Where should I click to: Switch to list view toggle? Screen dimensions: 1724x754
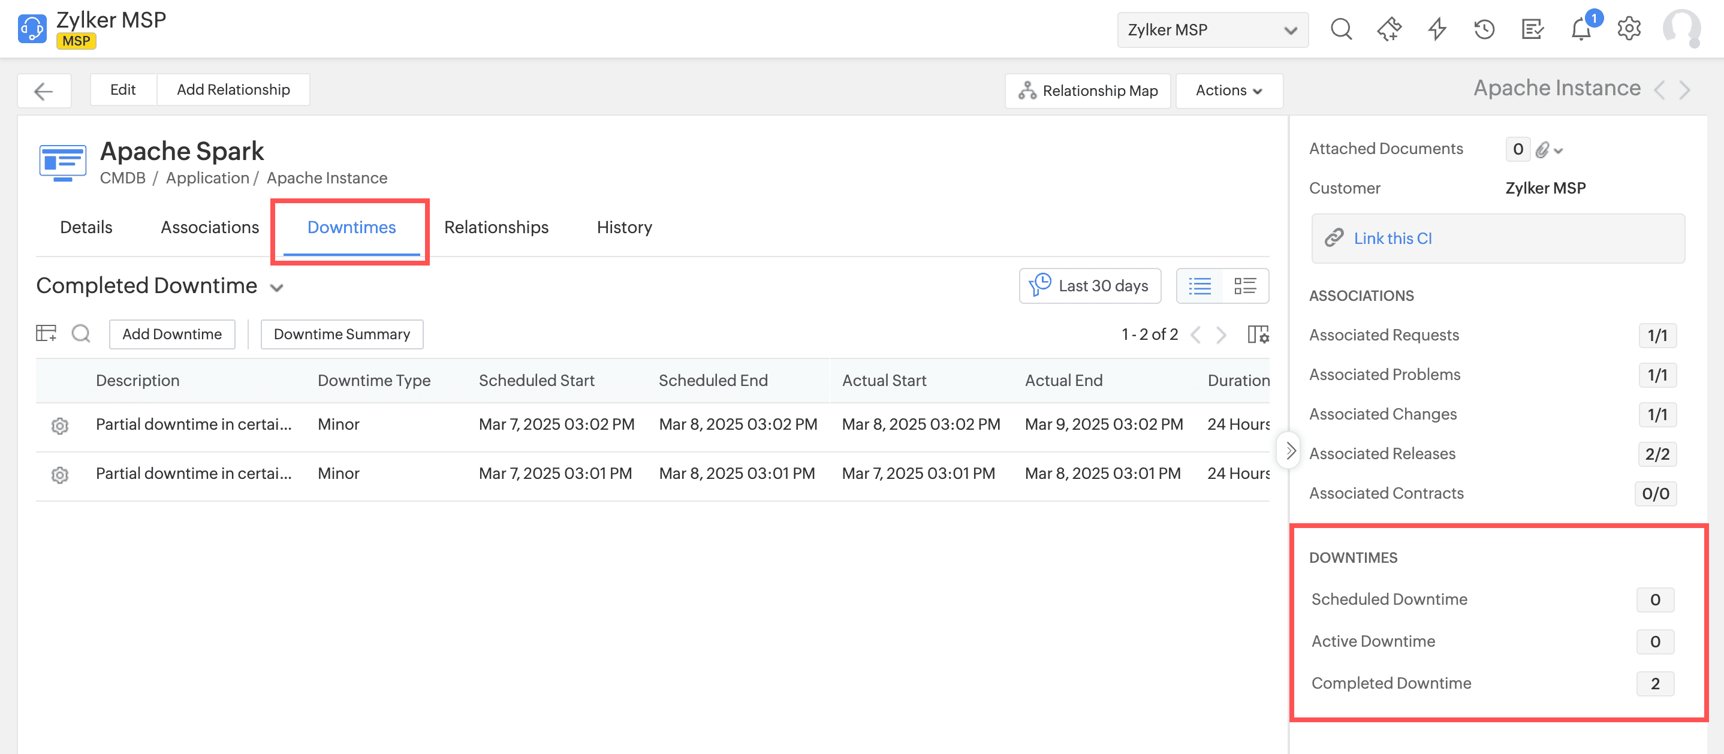1199,286
